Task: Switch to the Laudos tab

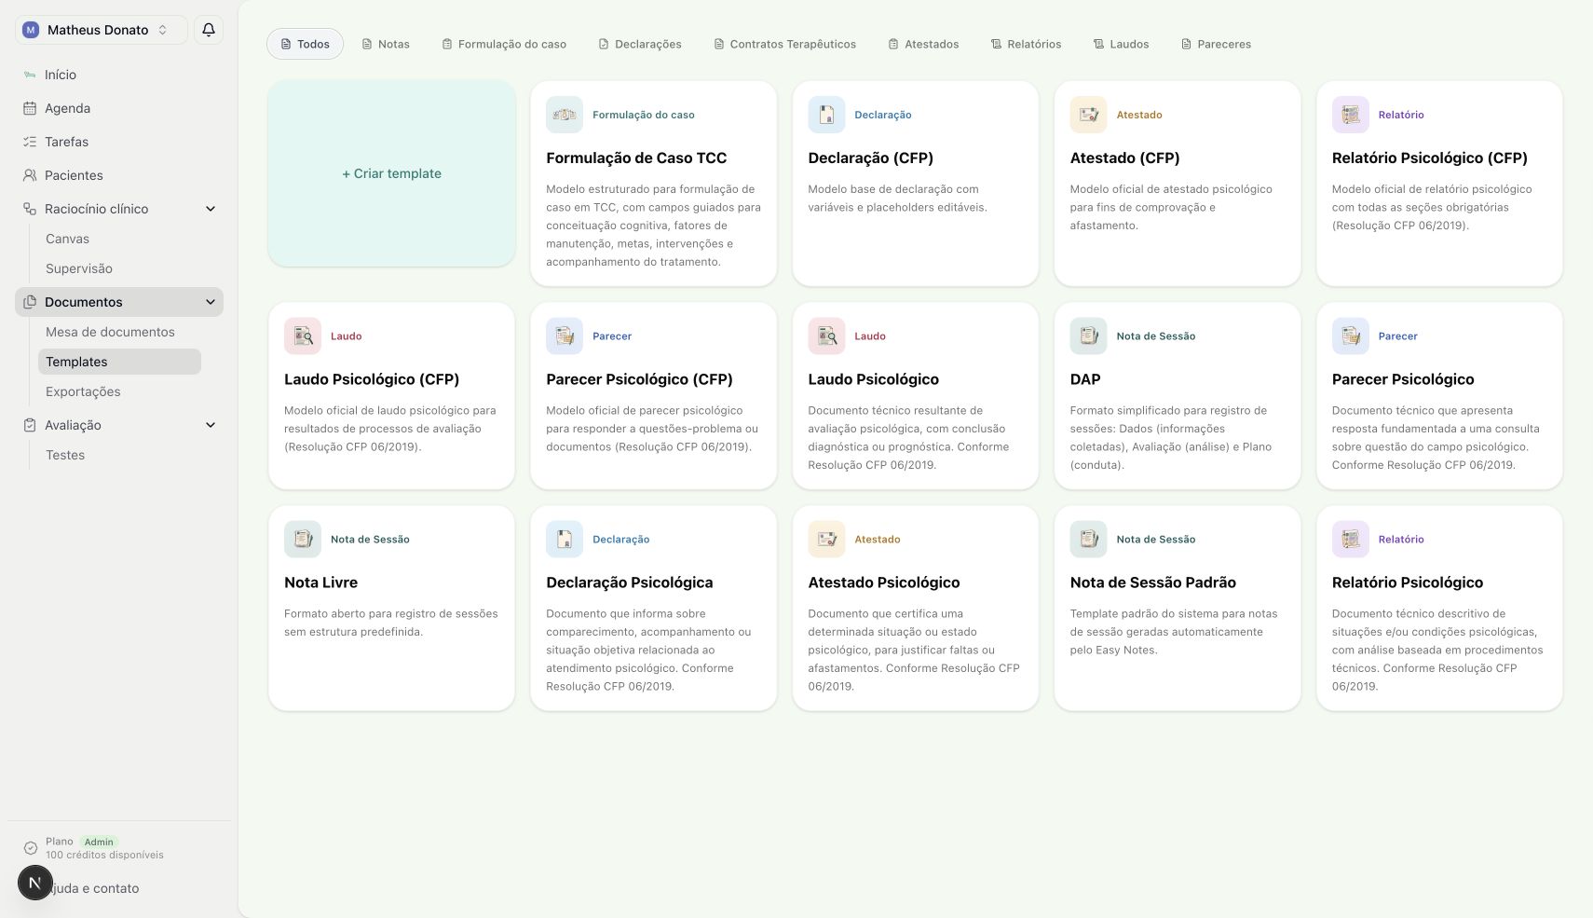Action: coord(1121,44)
